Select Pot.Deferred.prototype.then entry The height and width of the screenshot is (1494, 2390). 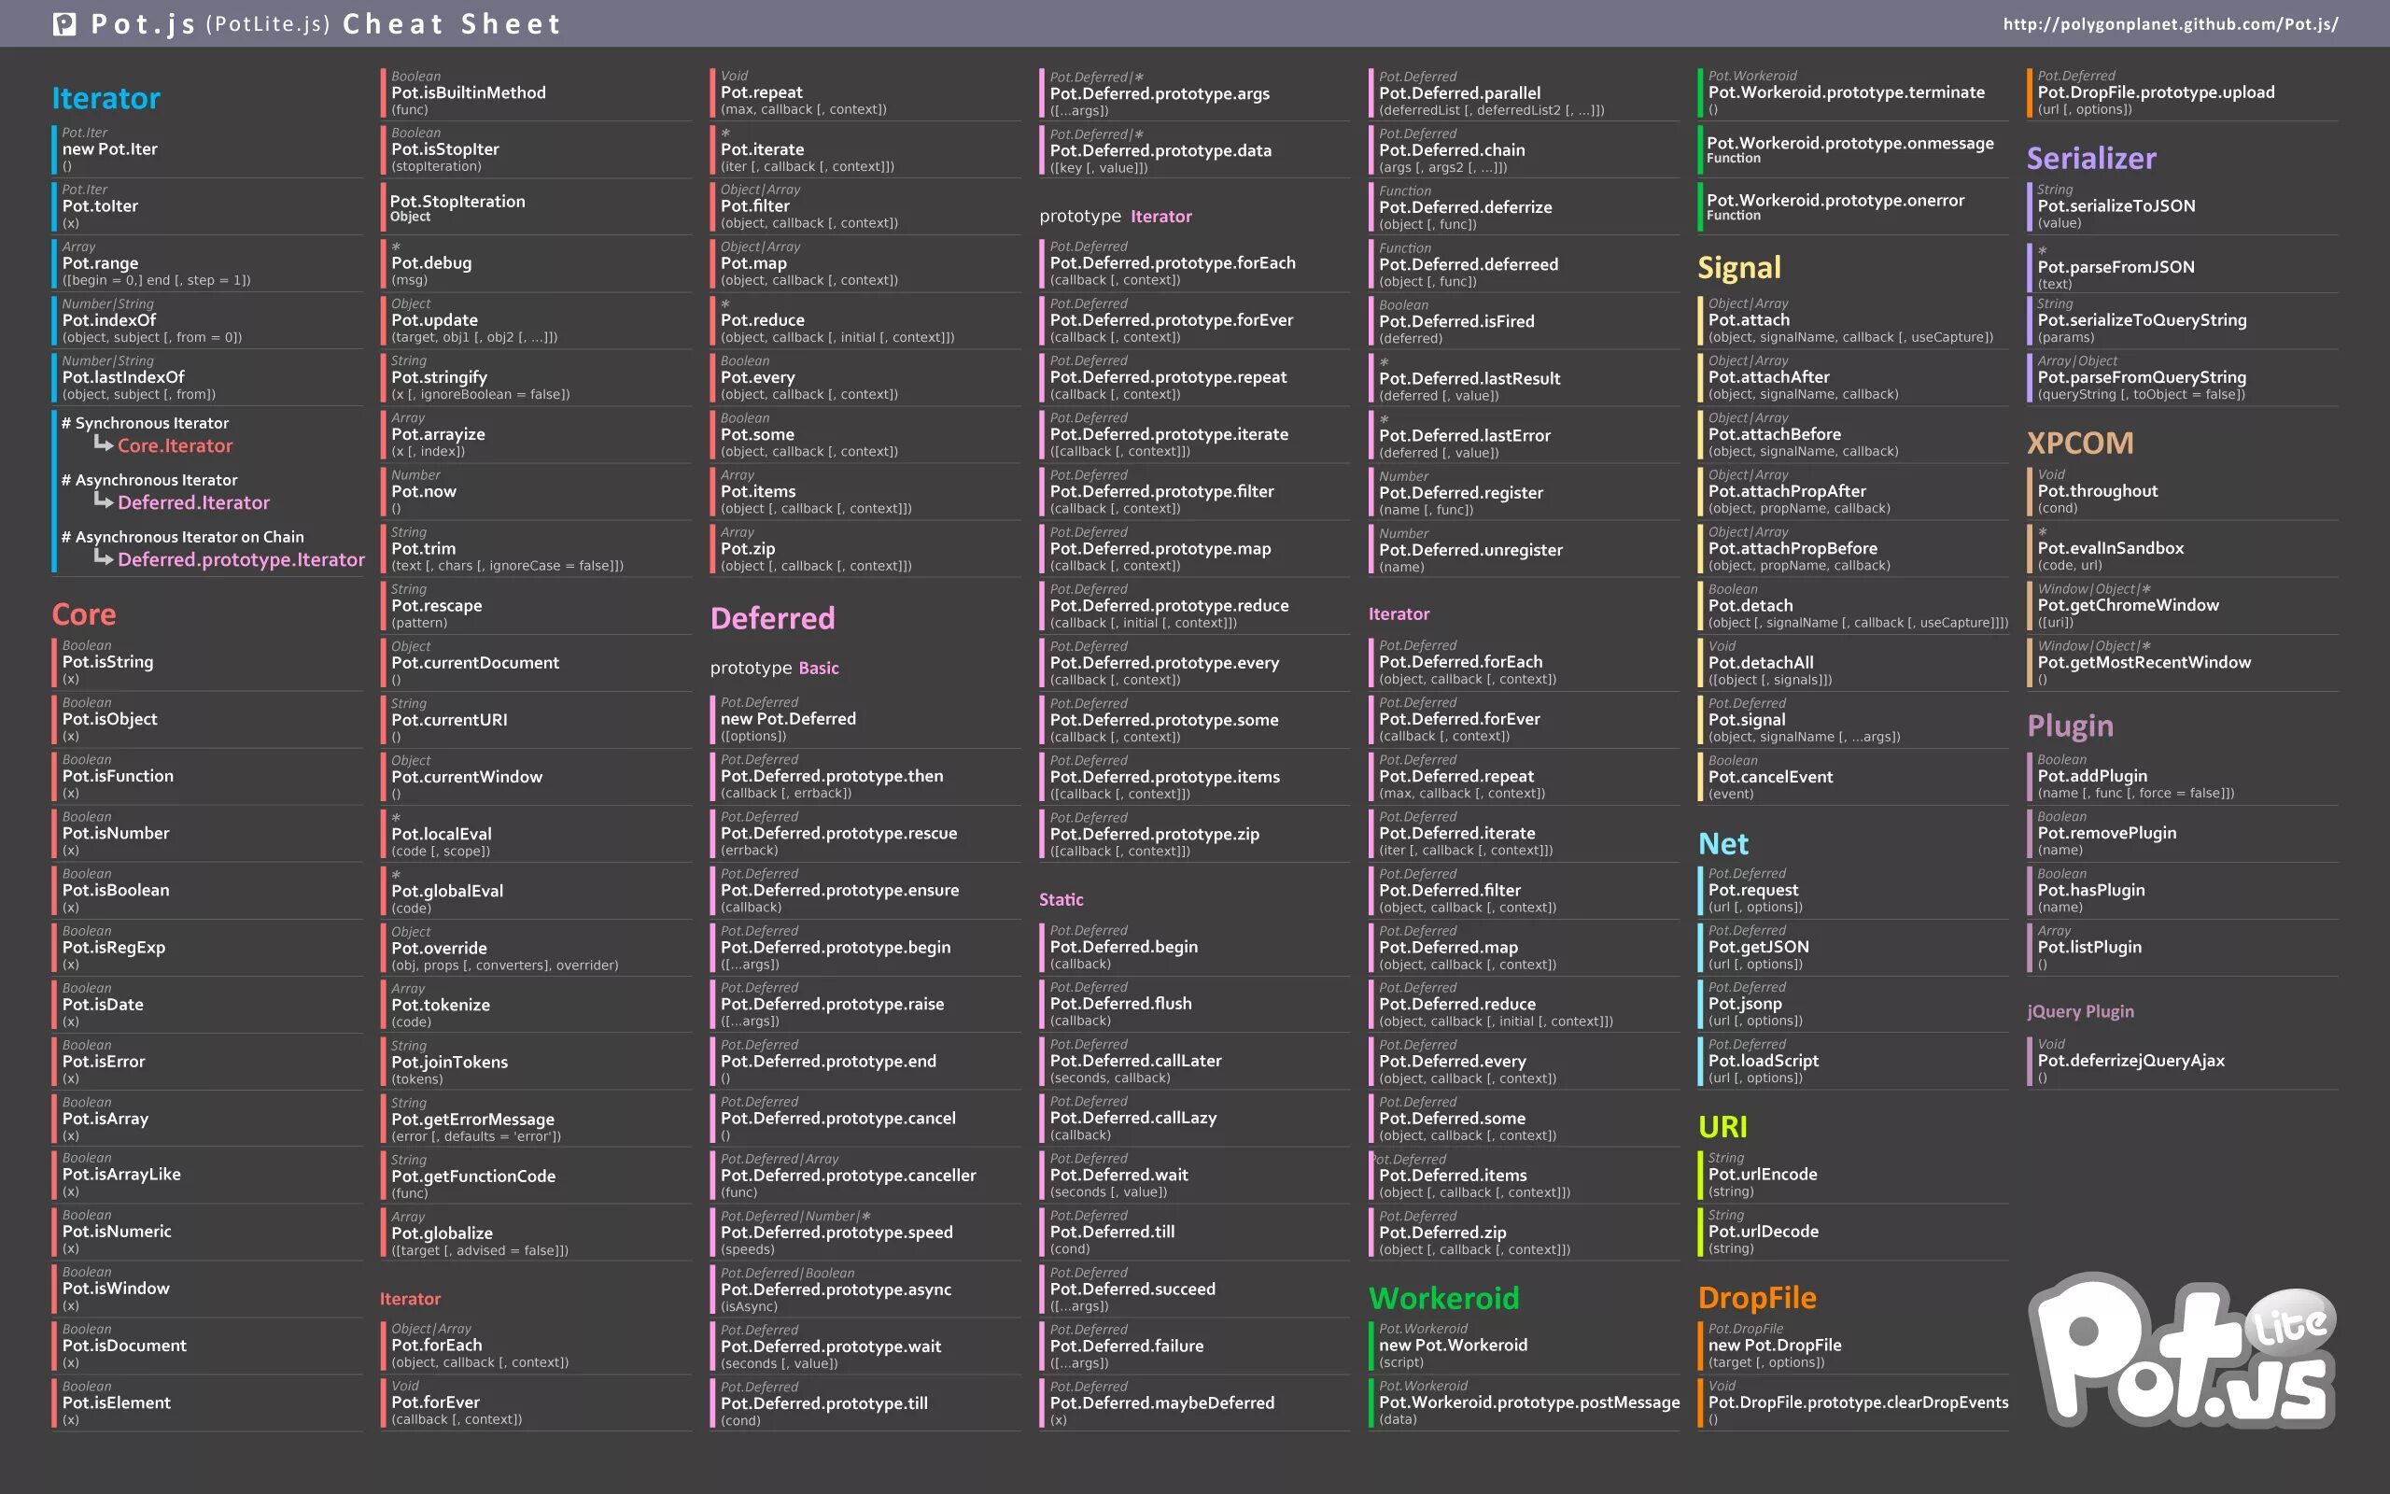coord(832,776)
